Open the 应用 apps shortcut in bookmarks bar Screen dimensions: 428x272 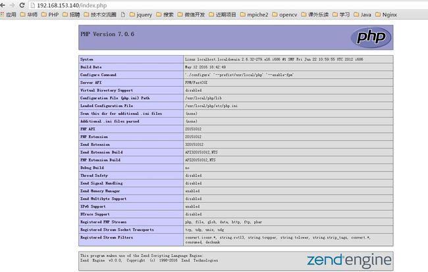8,14
